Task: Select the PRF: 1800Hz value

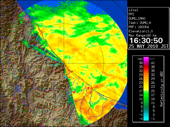Action: click(139, 27)
